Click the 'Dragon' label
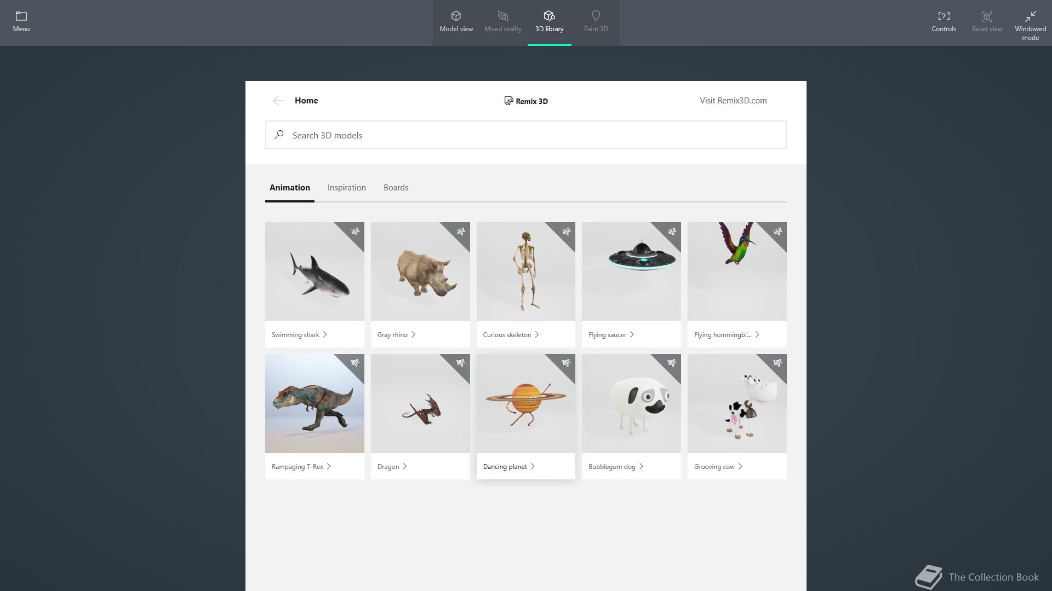Viewport: 1052px width, 591px height. point(388,467)
